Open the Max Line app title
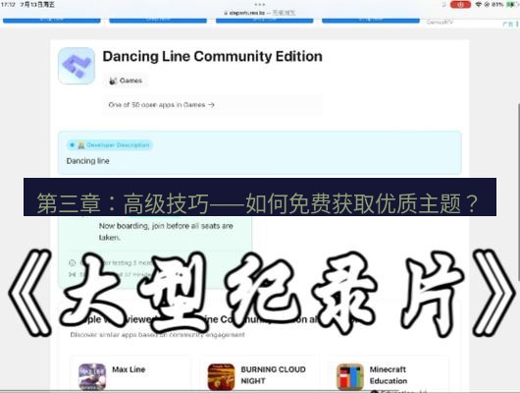The width and height of the screenshot is (520, 393). tap(129, 369)
